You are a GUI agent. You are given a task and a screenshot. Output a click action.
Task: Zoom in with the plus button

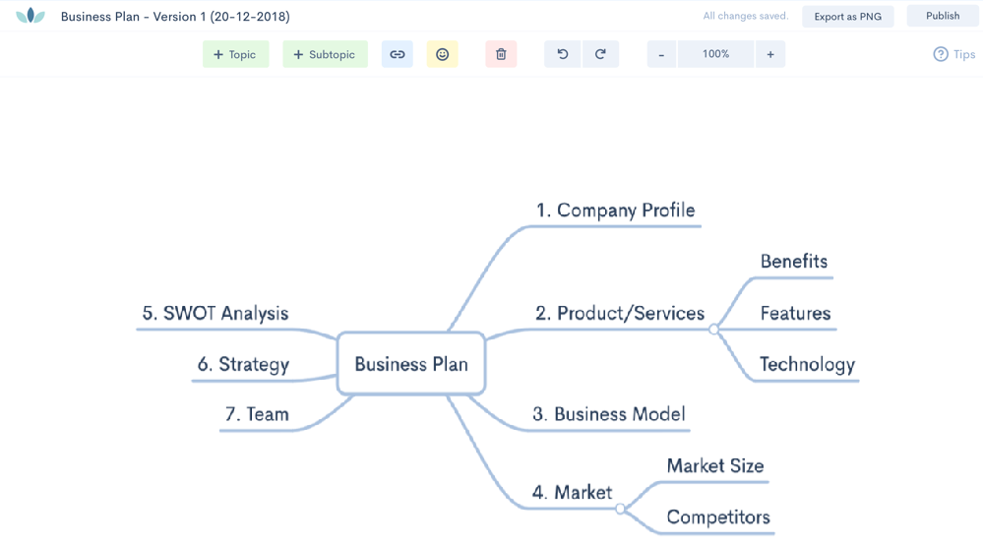point(769,55)
